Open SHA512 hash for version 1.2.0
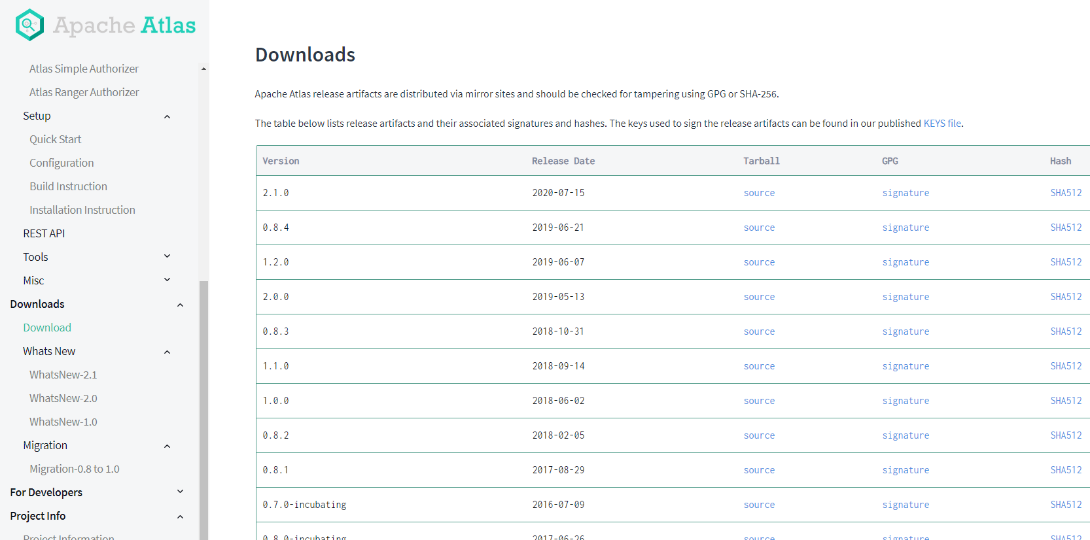The width and height of the screenshot is (1090, 540). click(x=1066, y=262)
